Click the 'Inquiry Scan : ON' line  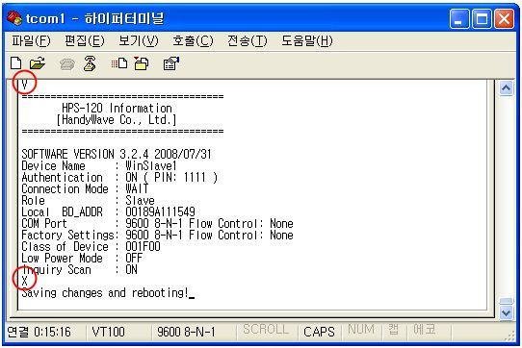pos(79,269)
